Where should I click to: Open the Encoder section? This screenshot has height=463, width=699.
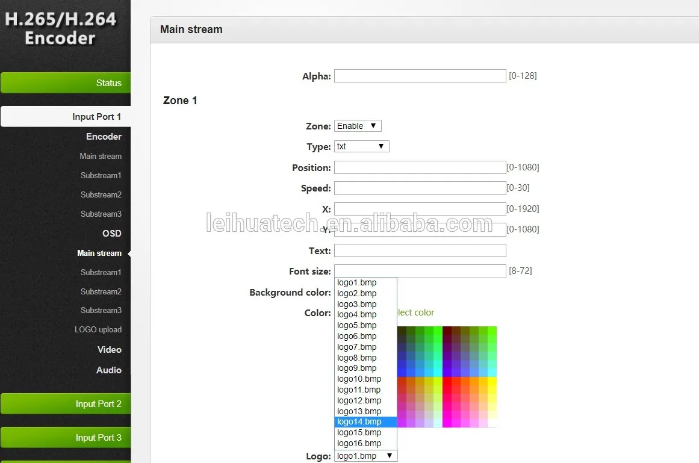104,136
